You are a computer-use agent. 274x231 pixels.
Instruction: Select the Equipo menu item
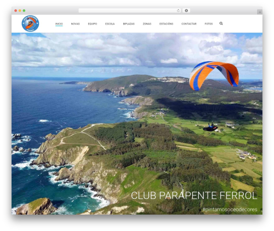(x=93, y=24)
